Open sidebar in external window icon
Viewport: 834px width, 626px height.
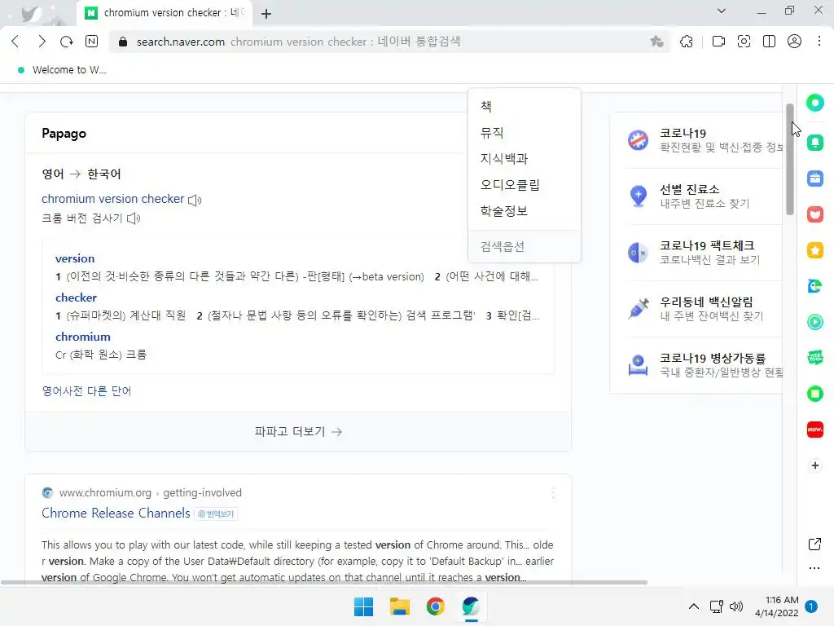click(x=814, y=544)
